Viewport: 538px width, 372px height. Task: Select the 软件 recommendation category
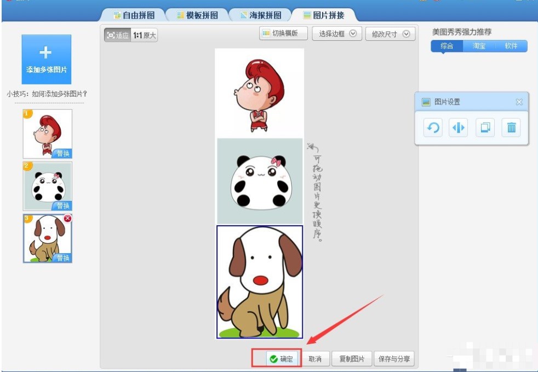pos(511,46)
